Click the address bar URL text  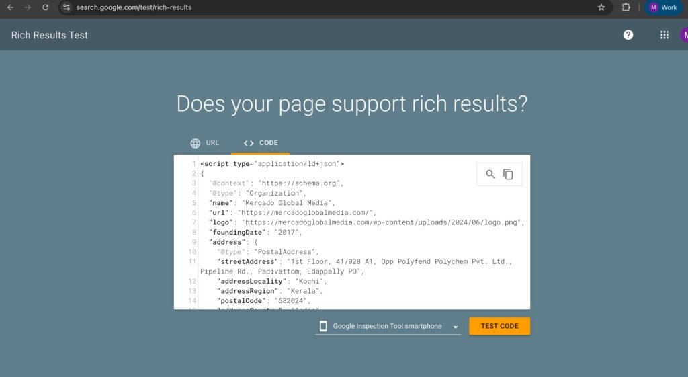tap(134, 7)
